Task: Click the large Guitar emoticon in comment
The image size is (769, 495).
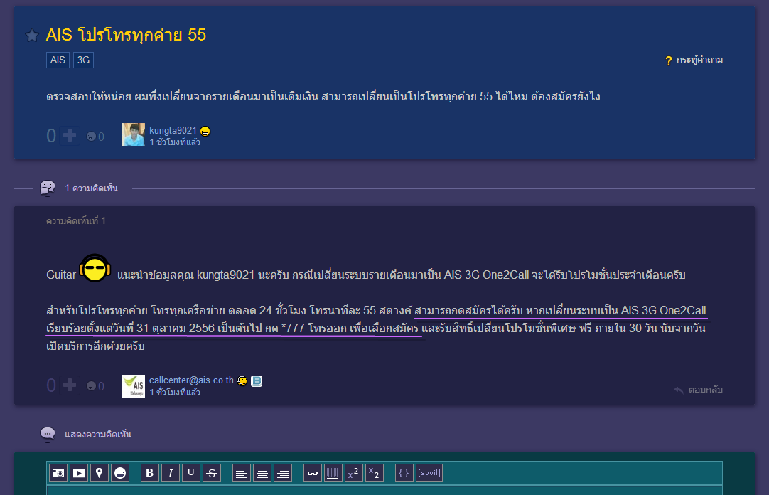Action: click(95, 268)
